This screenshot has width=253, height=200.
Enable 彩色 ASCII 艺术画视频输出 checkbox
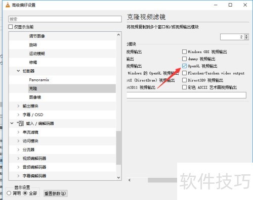184,87
